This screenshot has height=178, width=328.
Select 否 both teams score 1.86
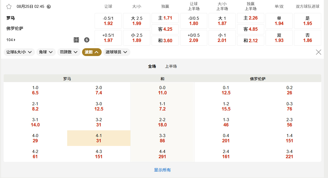308,38
